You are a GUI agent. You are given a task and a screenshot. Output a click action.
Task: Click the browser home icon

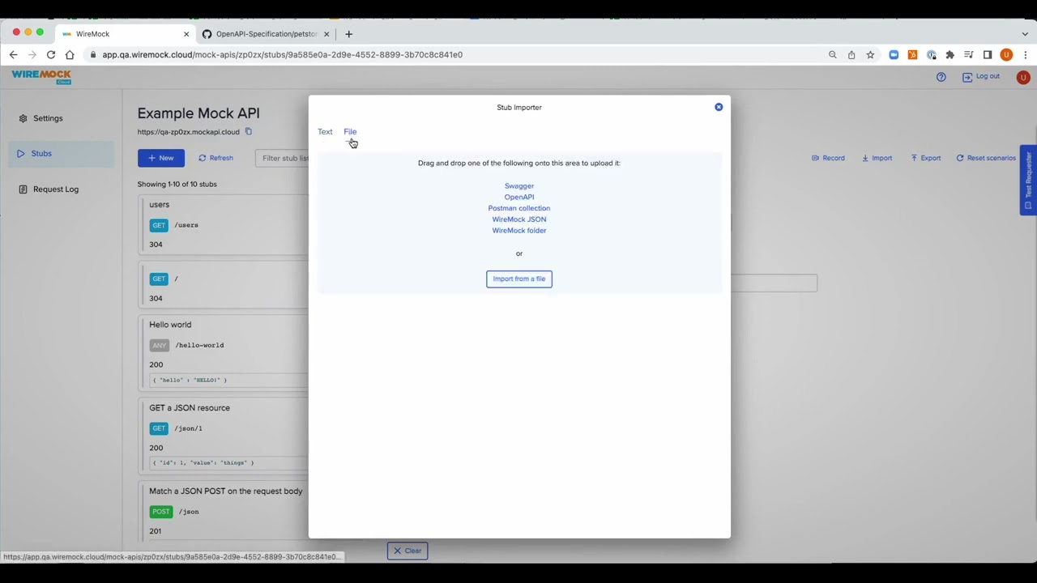click(70, 55)
